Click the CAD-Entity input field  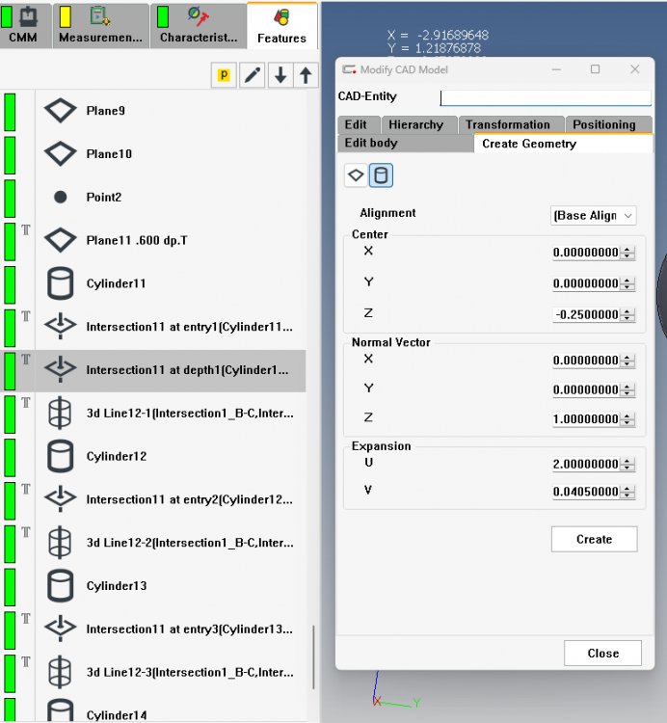[x=546, y=97]
